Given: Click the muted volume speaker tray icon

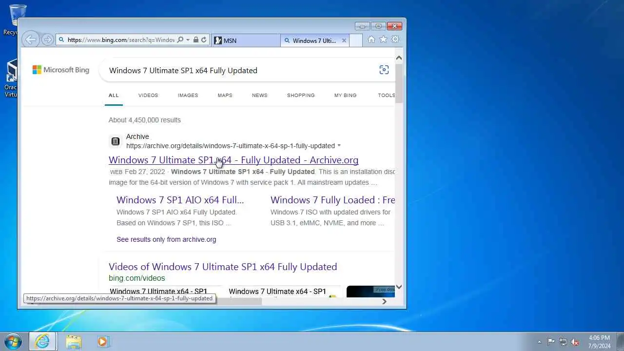Looking at the screenshot, I should [575, 342].
